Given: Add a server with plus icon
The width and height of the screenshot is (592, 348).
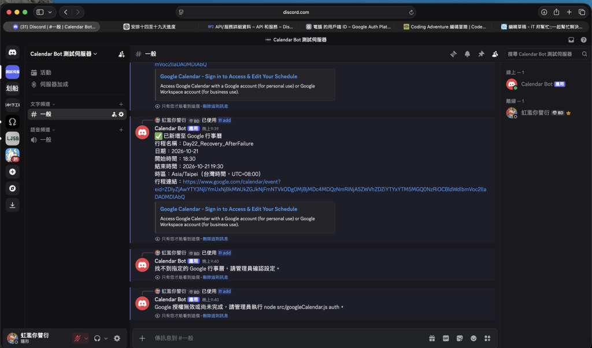Looking at the screenshot, I should click(13, 172).
